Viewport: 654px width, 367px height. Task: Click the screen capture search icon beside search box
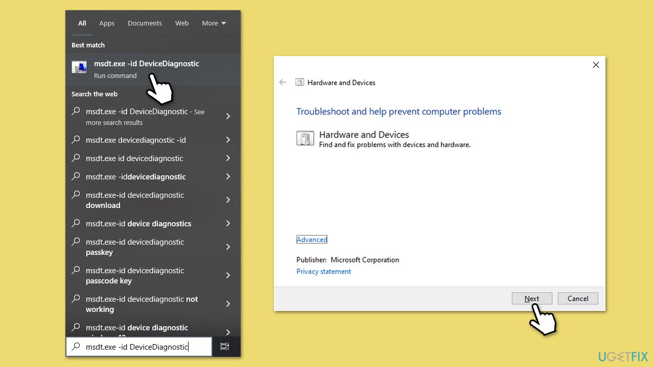[224, 347]
